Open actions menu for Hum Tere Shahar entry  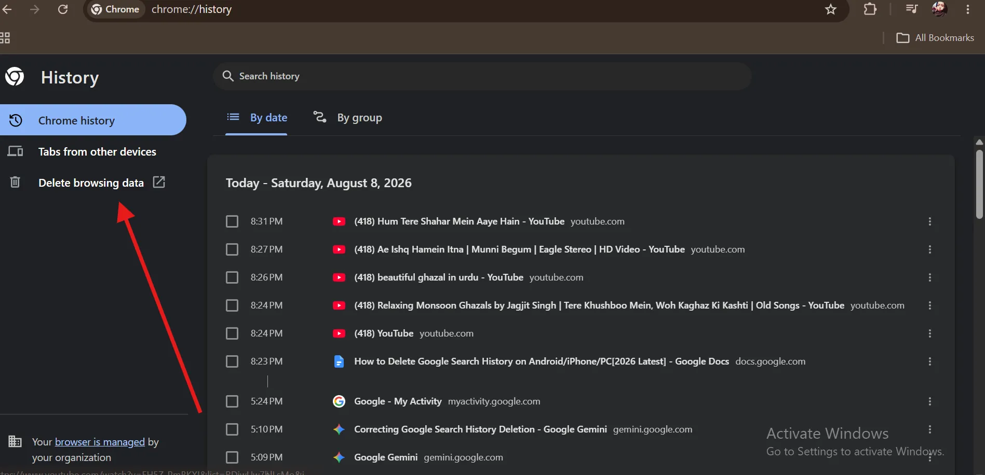(930, 221)
